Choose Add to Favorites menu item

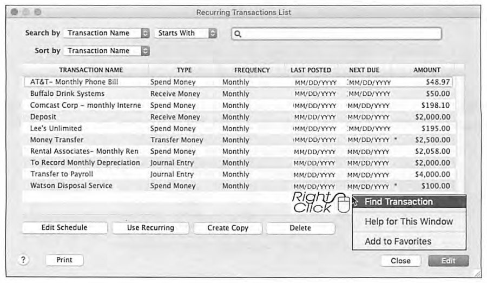pos(409,241)
